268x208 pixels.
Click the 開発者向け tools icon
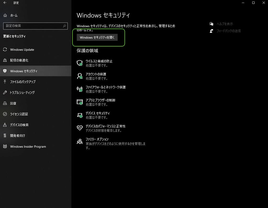point(5,136)
